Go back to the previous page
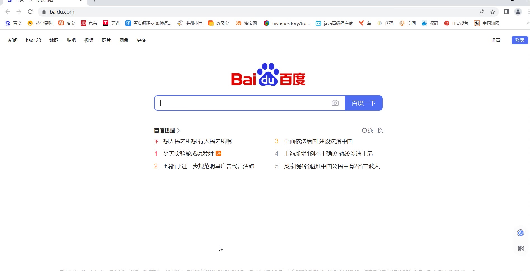This screenshot has width=530, height=271. 8,12
